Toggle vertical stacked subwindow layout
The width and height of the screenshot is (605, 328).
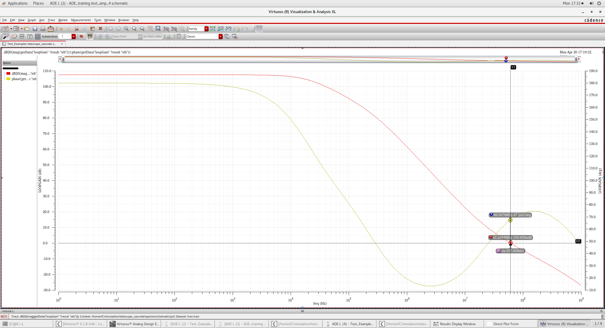[x=22, y=36]
